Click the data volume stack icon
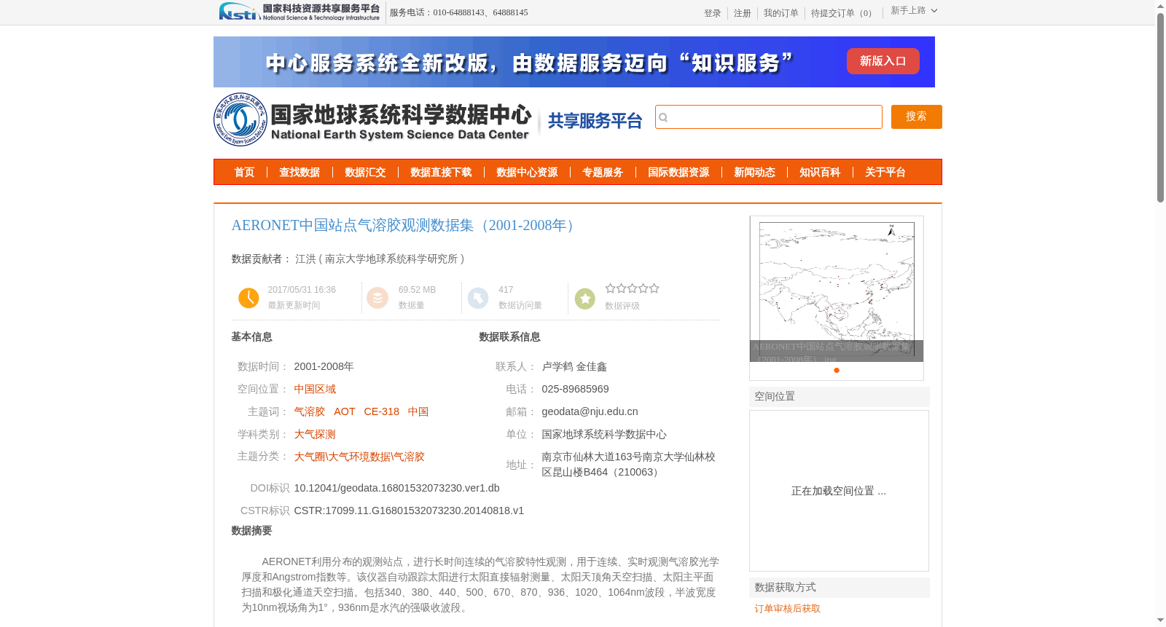 click(x=377, y=298)
